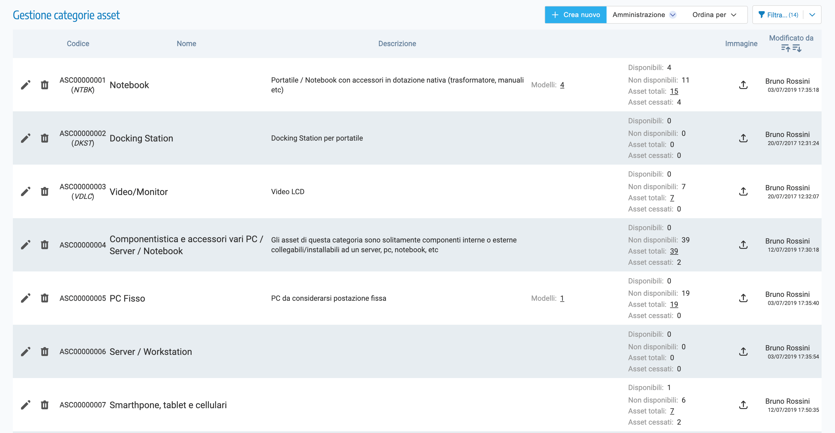Viewport: 835px width, 433px height.
Task: Upload image for Notebook category
Action: click(743, 85)
